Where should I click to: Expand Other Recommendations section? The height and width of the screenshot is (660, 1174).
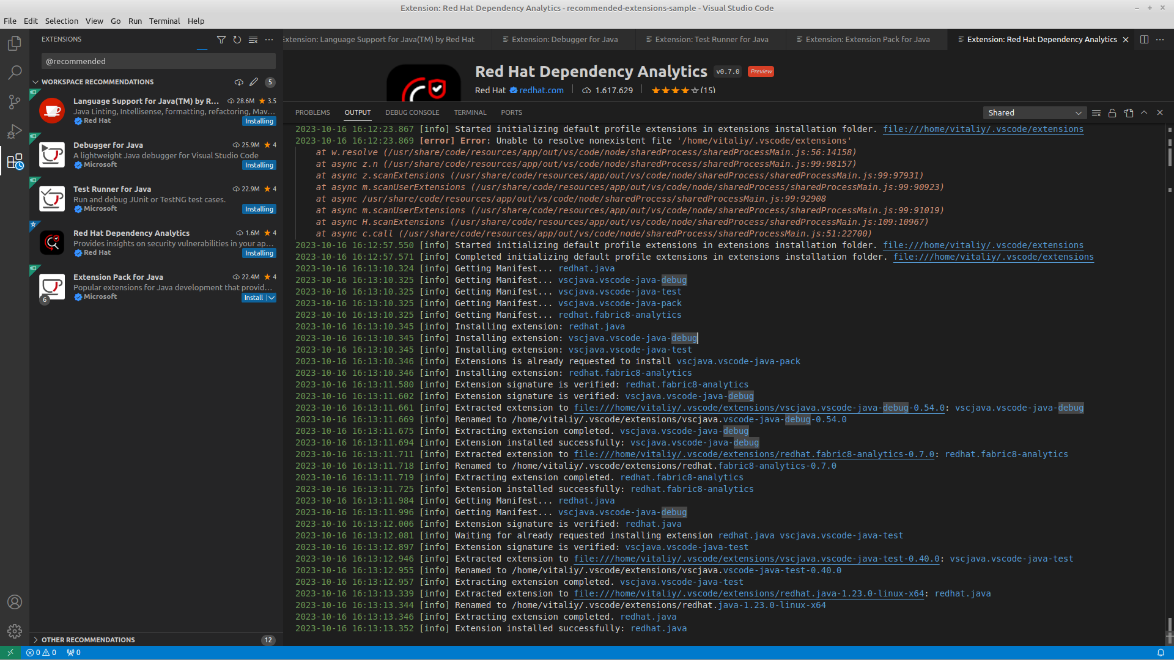[x=88, y=640]
